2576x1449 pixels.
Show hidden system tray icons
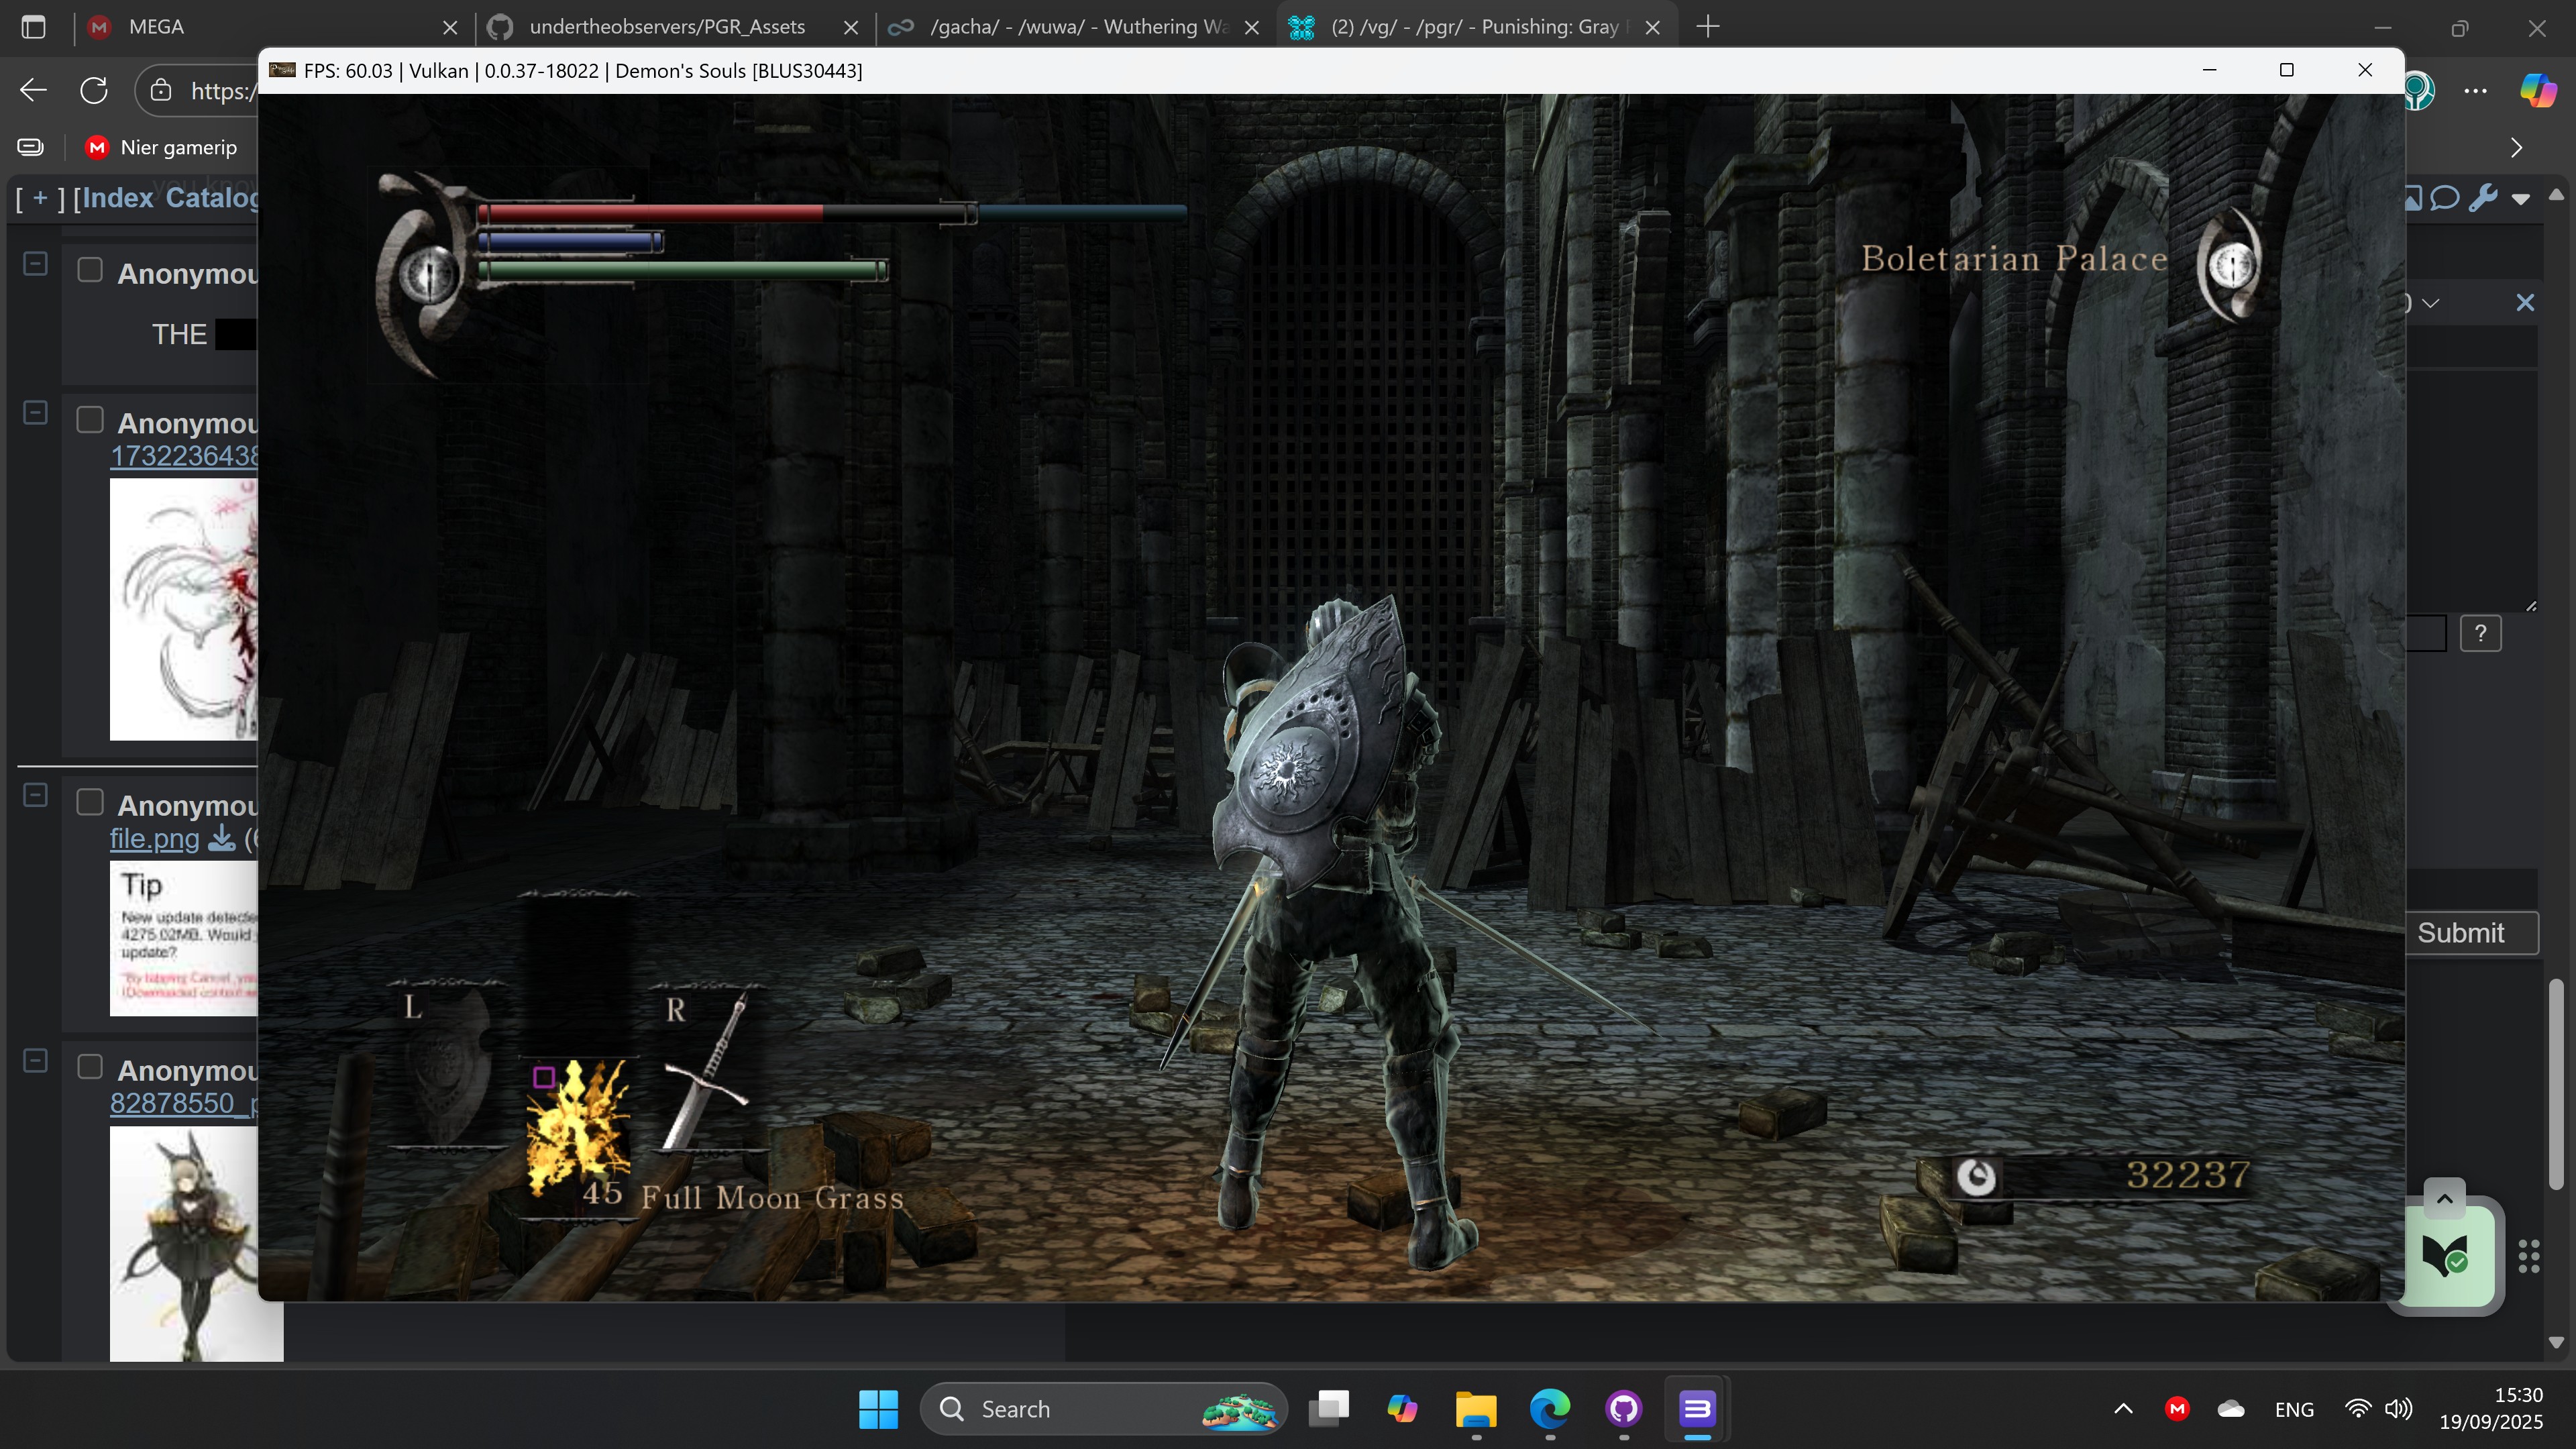[2123, 1409]
